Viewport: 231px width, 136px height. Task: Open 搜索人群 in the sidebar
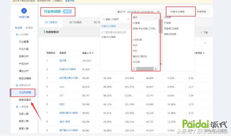coord(24,128)
